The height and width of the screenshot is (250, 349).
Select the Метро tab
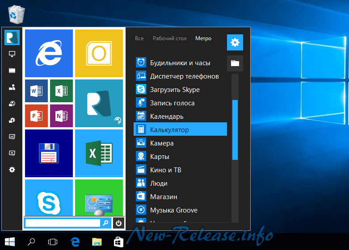point(203,38)
